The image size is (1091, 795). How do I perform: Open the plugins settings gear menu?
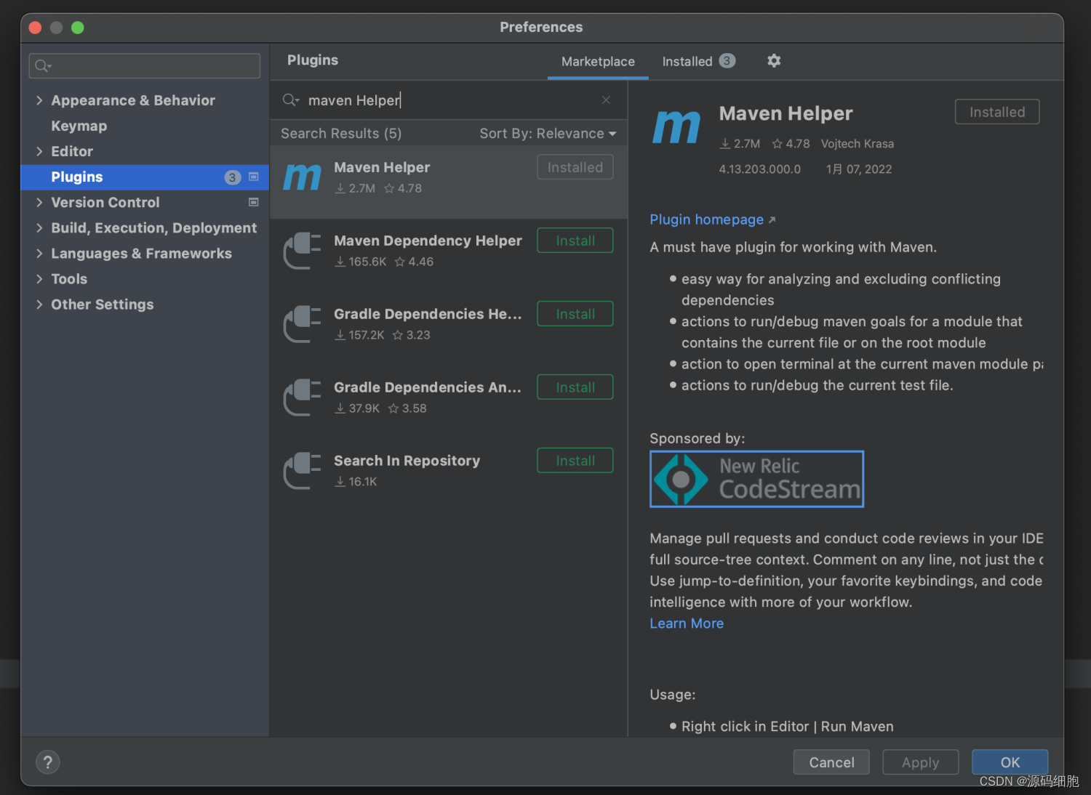[x=774, y=61]
